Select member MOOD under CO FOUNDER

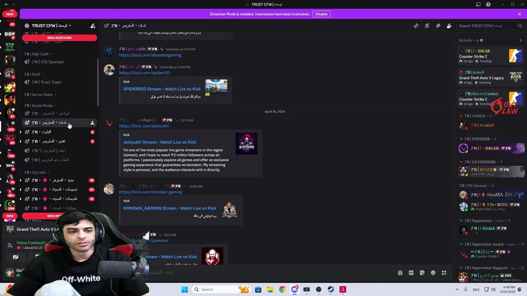(x=491, y=171)
